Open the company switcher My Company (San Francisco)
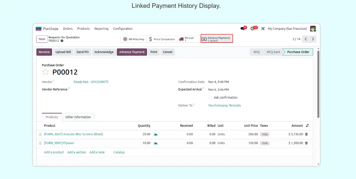Screen dimensions: 356x179 click(287, 29)
